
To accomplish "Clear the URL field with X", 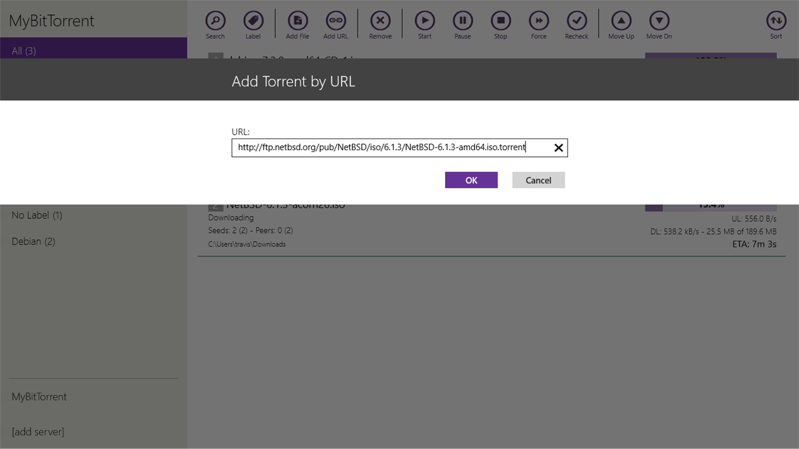I will click(559, 148).
